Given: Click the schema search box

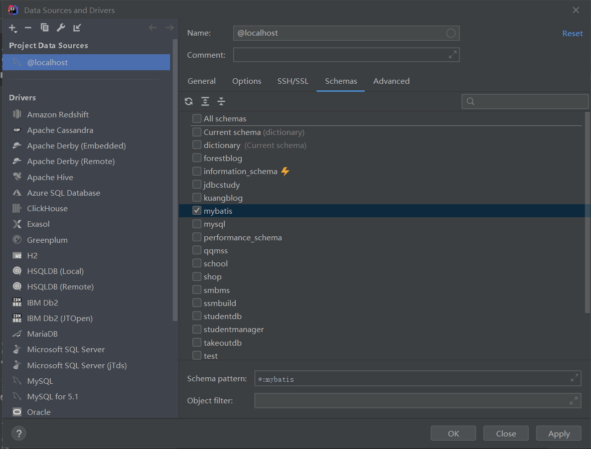Looking at the screenshot, I should pos(525,101).
